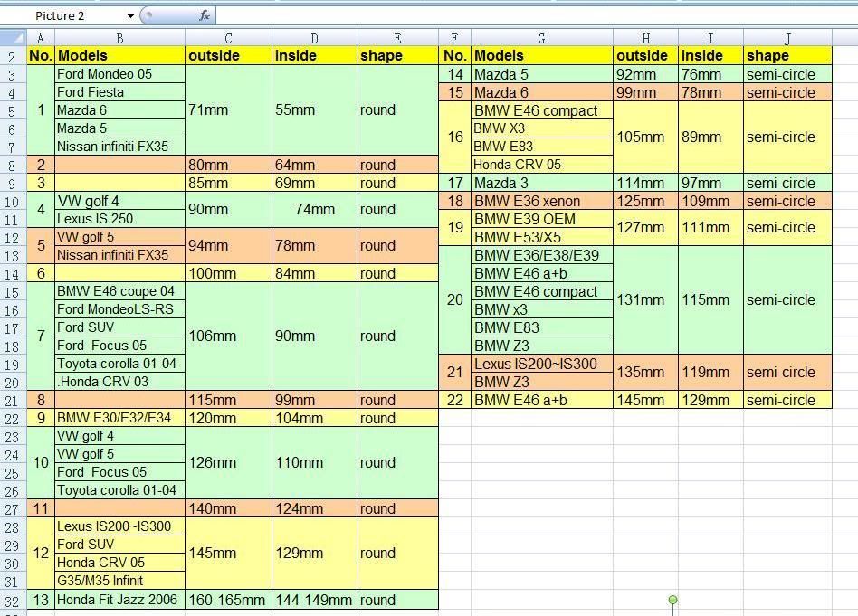Select the 'Honda Fit Jazz 2006' cell

click(119, 600)
